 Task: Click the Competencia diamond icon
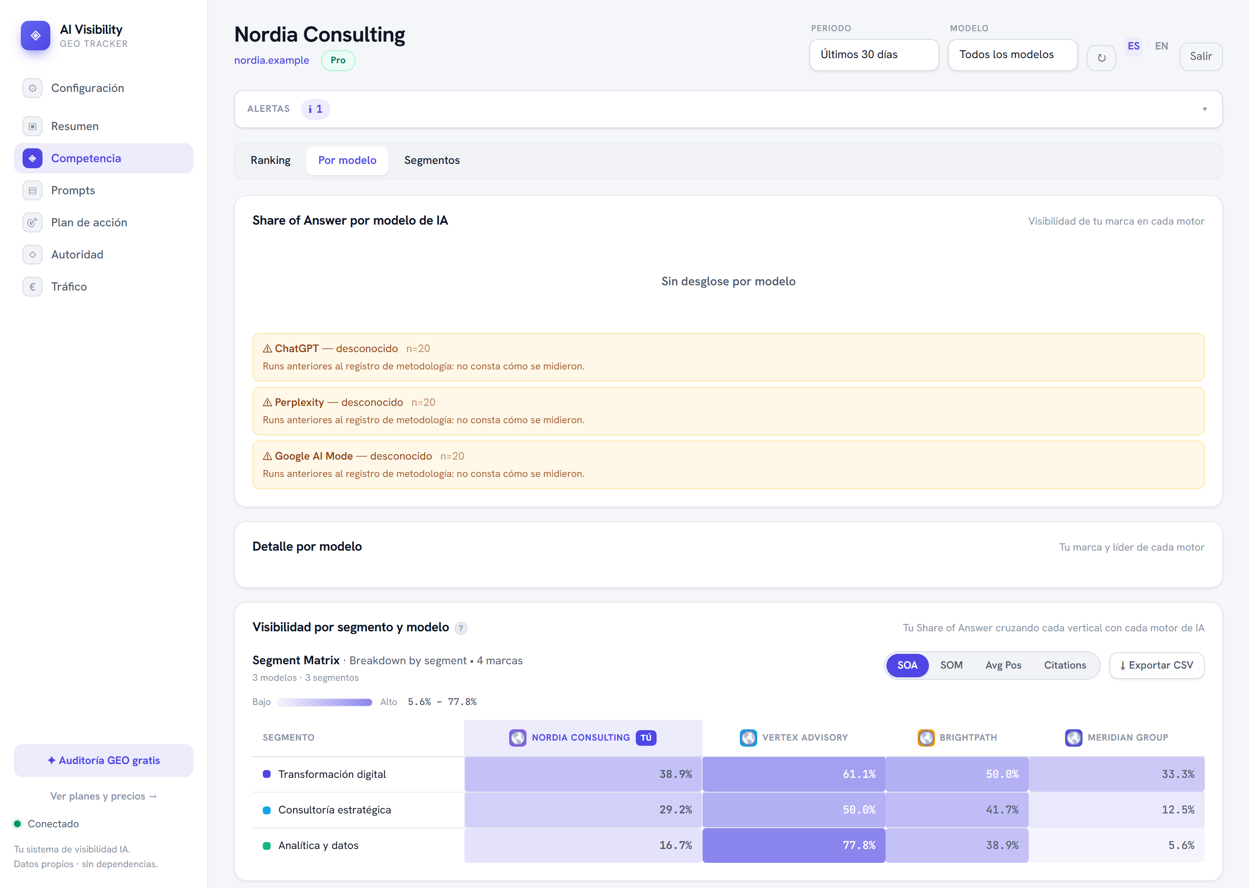click(x=32, y=159)
